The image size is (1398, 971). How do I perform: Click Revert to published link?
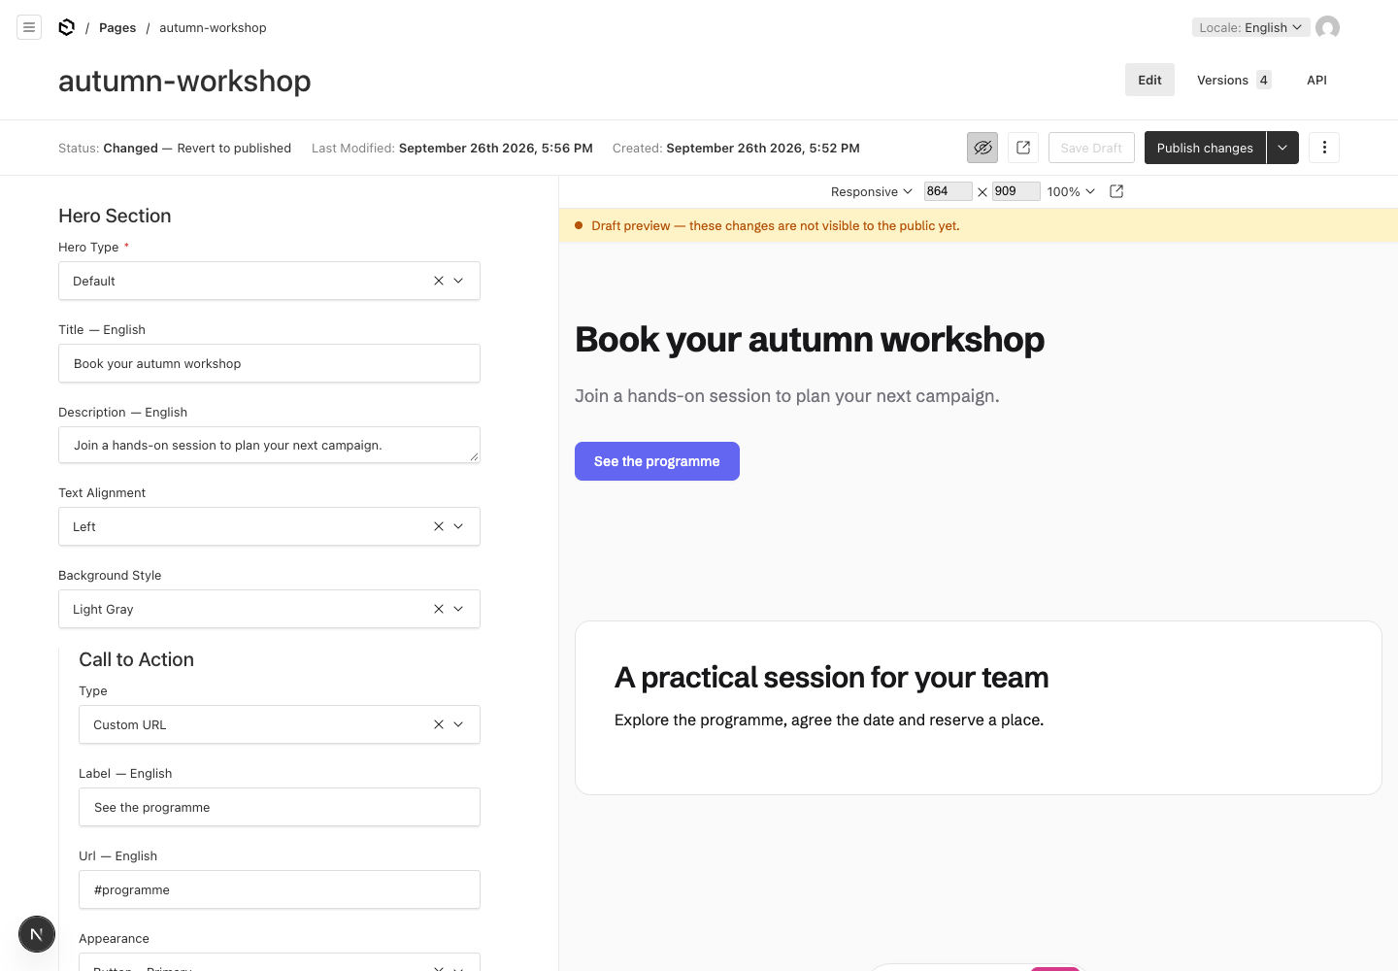pos(234,148)
